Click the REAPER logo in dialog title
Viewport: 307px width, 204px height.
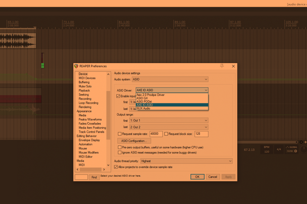(76, 66)
